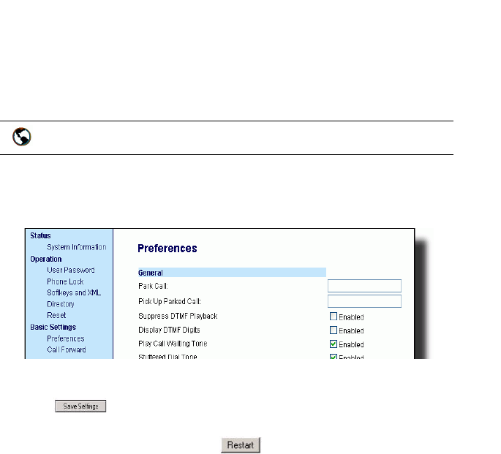
Task: Open System Information page
Action: pyautogui.click(x=77, y=247)
